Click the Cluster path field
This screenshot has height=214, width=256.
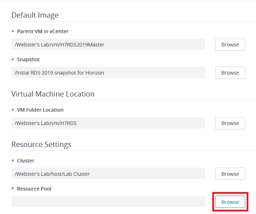pos(108,174)
